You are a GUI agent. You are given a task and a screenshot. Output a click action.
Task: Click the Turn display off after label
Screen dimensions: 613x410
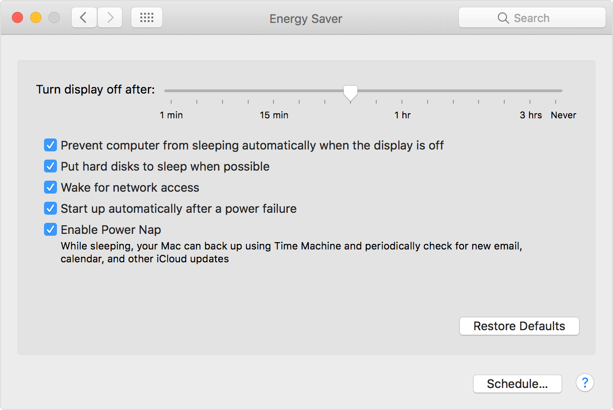point(95,89)
